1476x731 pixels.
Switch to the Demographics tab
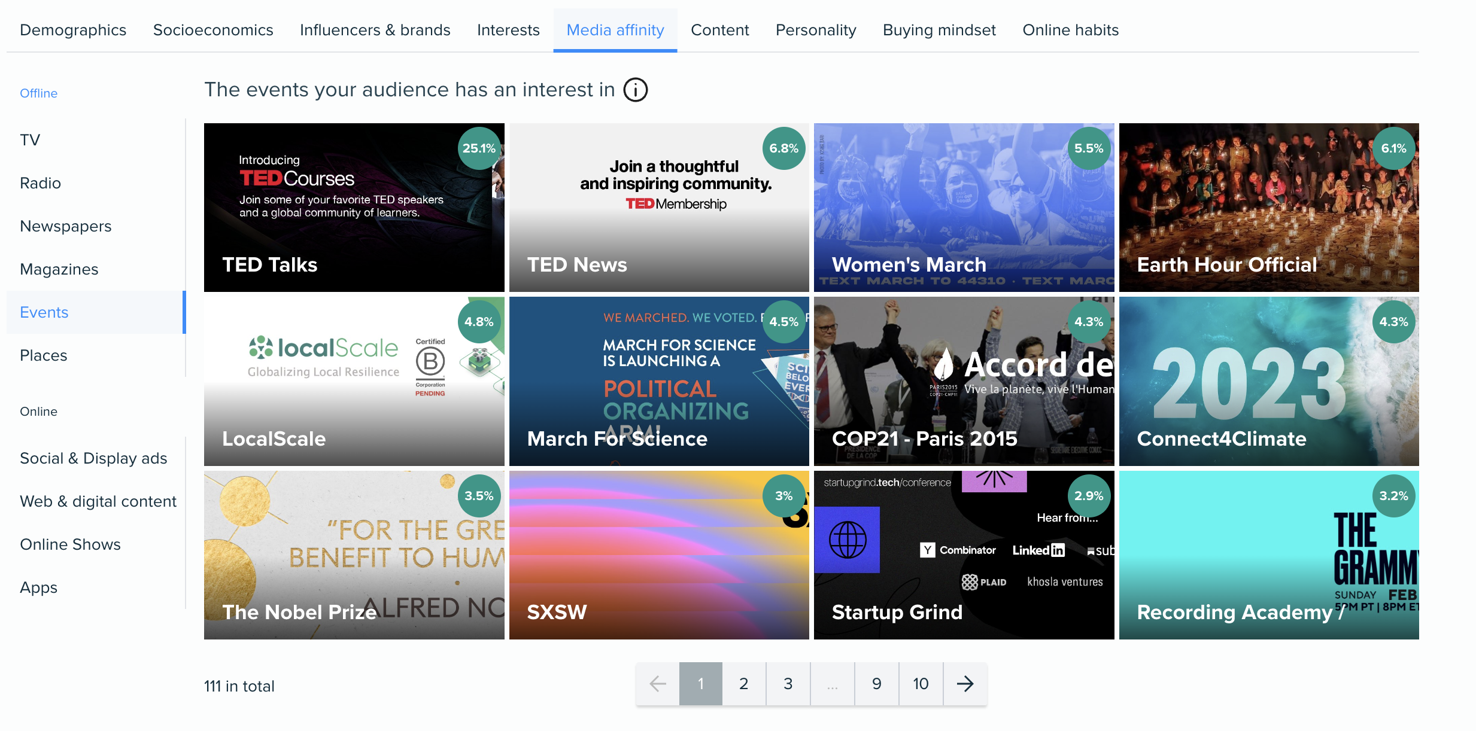click(72, 29)
